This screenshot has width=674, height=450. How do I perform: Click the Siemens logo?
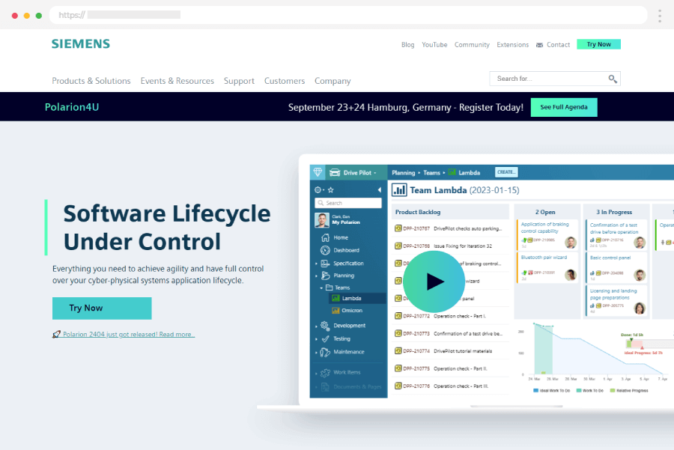pos(81,44)
